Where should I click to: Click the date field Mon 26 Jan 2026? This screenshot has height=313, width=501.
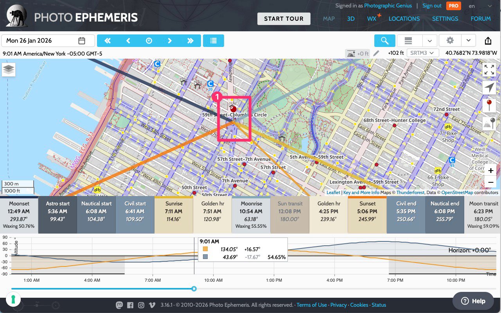tap(48, 41)
